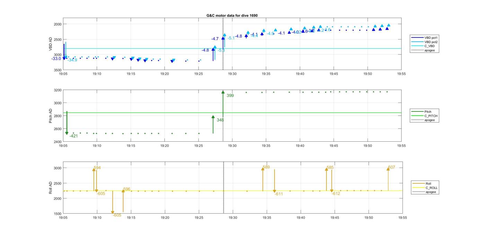Viewport: 485px width, 240px height.
Task: Click the '607' roll data label
Action: coord(391,168)
